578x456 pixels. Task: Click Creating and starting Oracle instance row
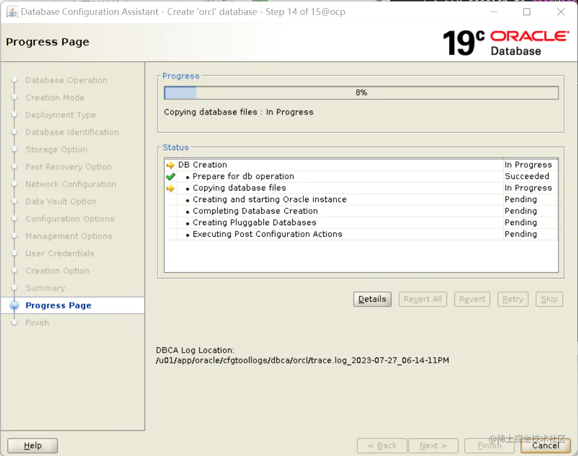tap(361, 200)
